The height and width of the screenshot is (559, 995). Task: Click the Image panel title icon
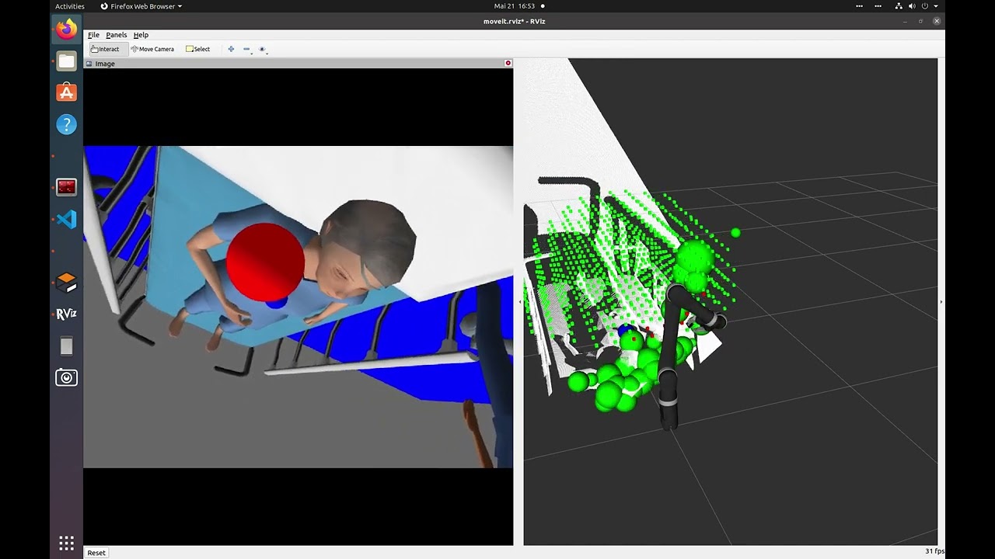(89, 64)
